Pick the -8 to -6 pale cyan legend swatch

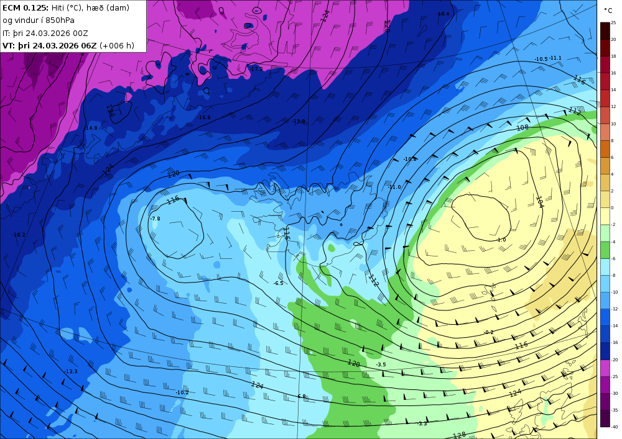point(605,267)
